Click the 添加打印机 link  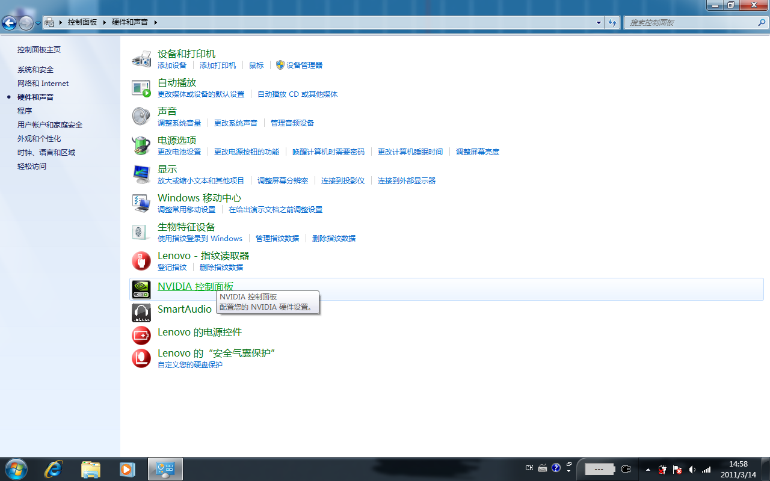(218, 66)
